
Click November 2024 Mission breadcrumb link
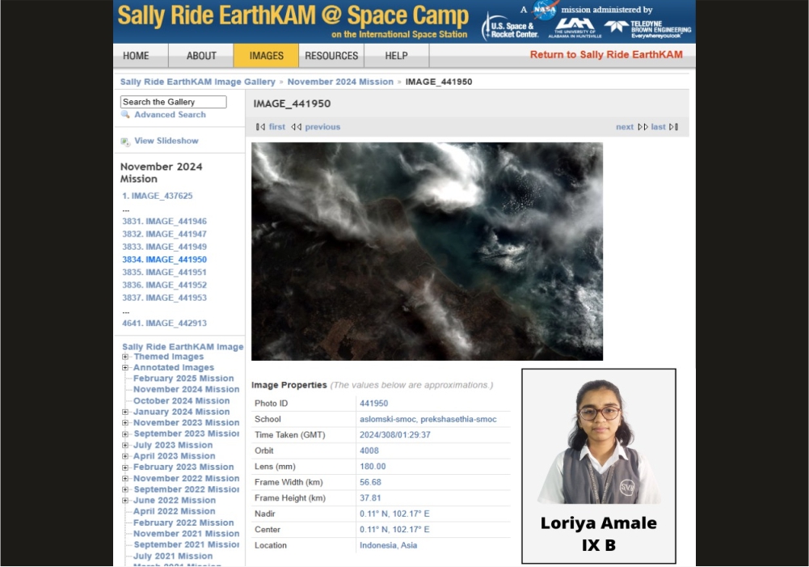[x=340, y=82]
